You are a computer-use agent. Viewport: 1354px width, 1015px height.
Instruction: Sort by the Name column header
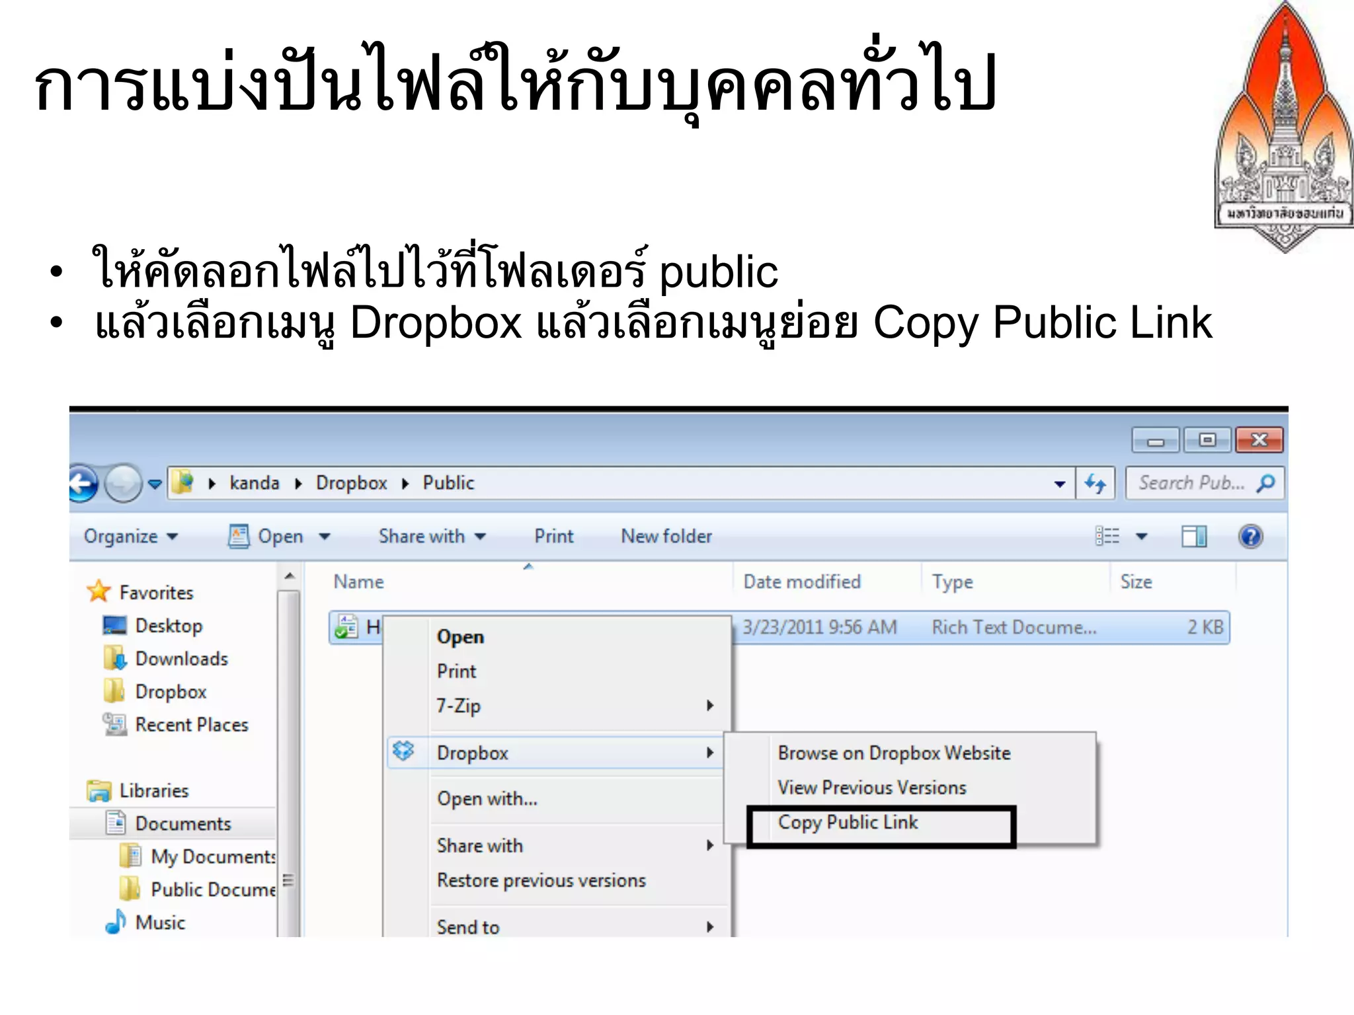pos(359,582)
